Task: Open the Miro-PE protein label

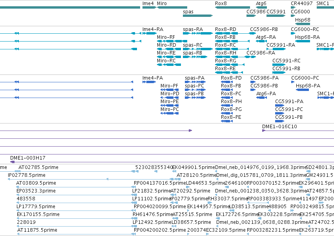Action: pyautogui.click(x=170, y=102)
